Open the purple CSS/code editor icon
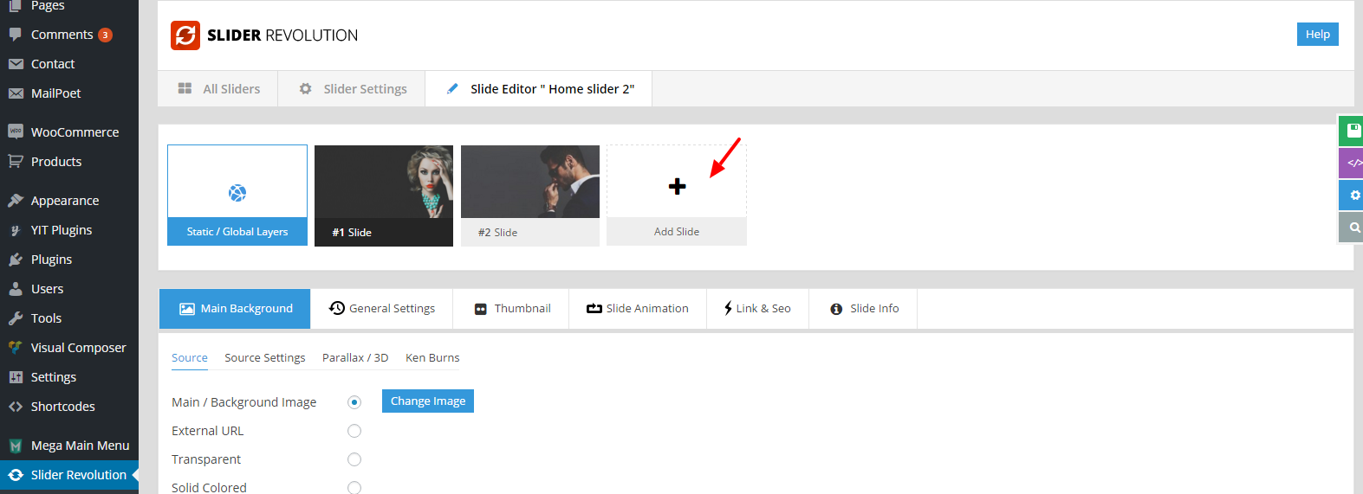Viewport: 1363px width, 494px height. tap(1352, 163)
